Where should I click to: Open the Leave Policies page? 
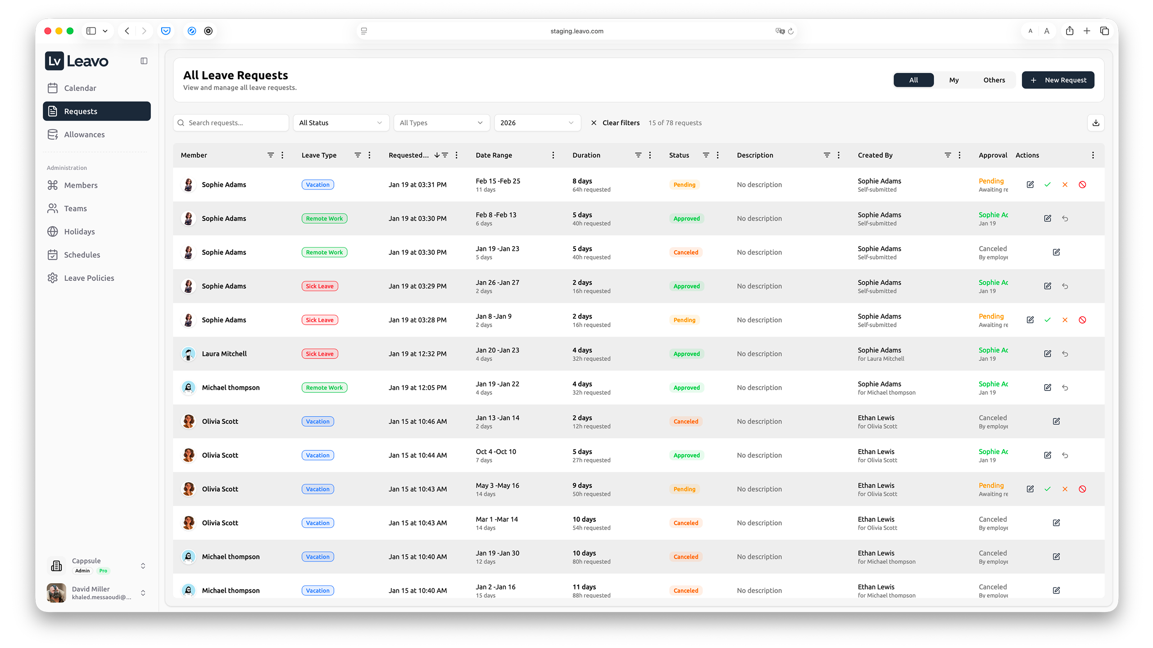(89, 278)
